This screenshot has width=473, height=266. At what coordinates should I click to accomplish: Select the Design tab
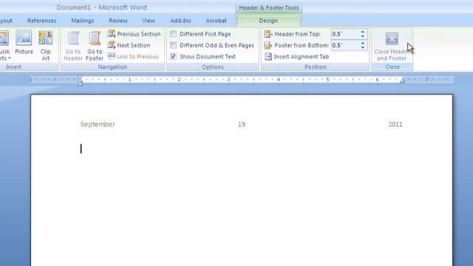point(268,21)
